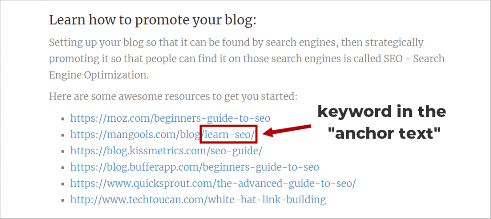This screenshot has height=219, width=491.
Task: Open the moz.com beginners-guide-to-seo link
Action: [170, 118]
